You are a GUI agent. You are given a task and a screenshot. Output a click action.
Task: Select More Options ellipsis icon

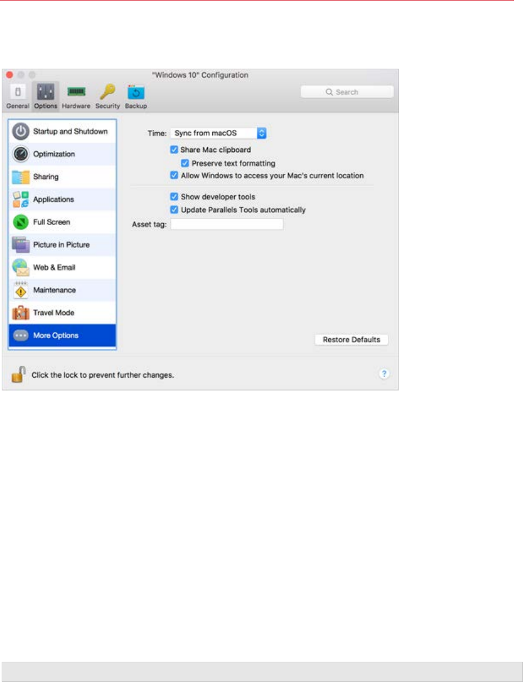click(x=20, y=335)
